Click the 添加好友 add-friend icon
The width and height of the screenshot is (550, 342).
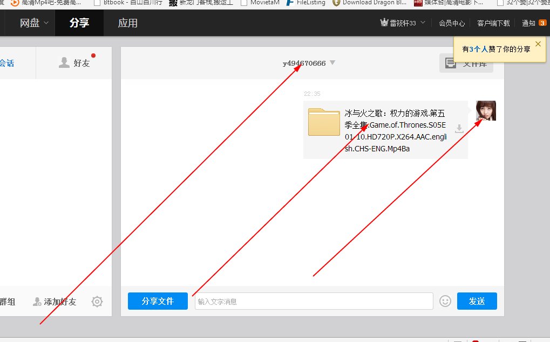coord(36,301)
